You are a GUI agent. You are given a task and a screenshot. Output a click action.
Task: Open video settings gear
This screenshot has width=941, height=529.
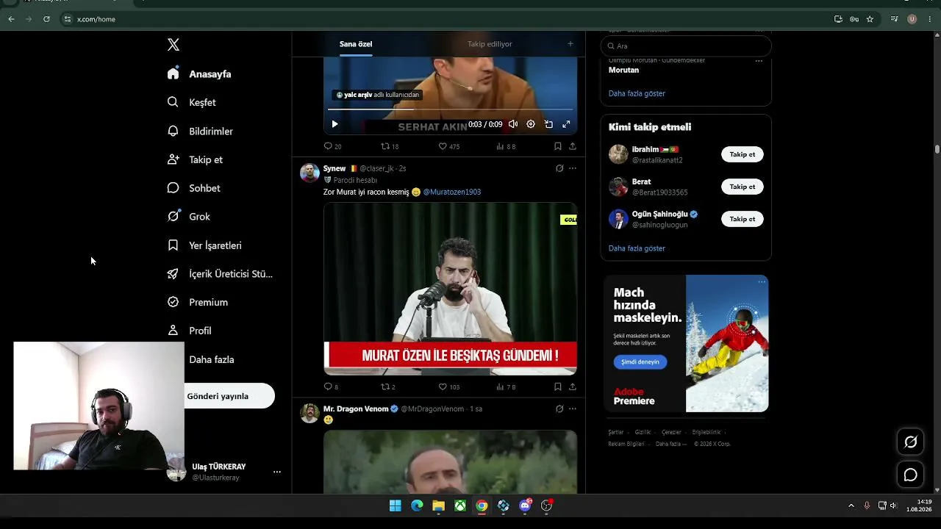click(x=531, y=124)
